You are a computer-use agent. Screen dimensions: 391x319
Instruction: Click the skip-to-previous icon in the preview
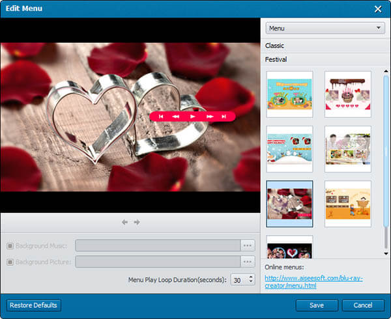click(160, 117)
